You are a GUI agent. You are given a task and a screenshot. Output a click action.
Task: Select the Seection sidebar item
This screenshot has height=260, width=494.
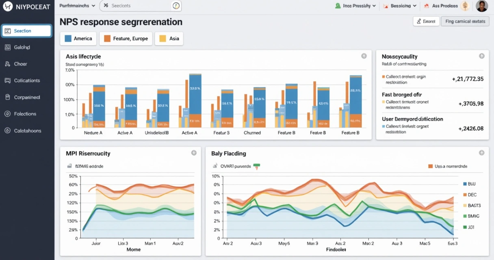27,31
